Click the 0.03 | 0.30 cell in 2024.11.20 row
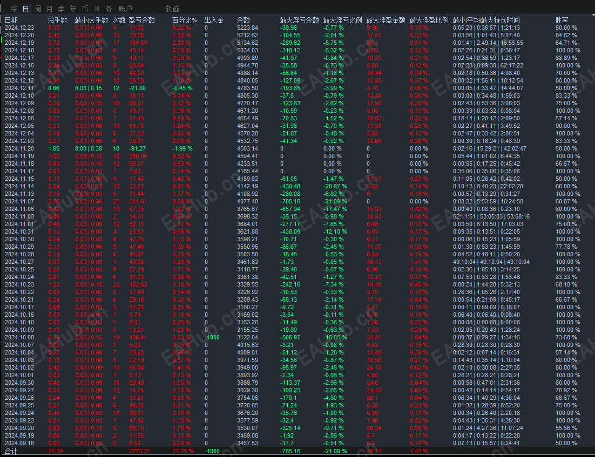The image size is (595, 457). point(89,149)
